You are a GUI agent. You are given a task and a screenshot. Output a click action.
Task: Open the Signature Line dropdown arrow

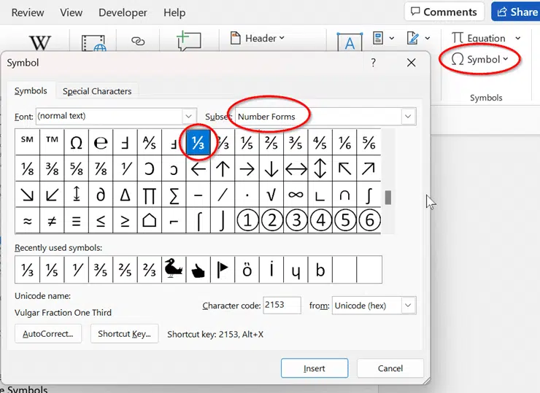pos(428,38)
